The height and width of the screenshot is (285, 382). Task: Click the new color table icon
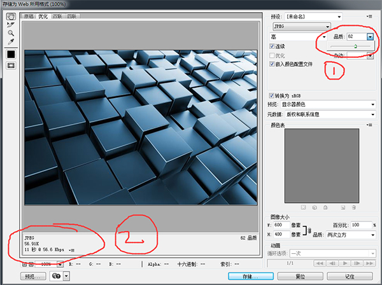pos(343,207)
